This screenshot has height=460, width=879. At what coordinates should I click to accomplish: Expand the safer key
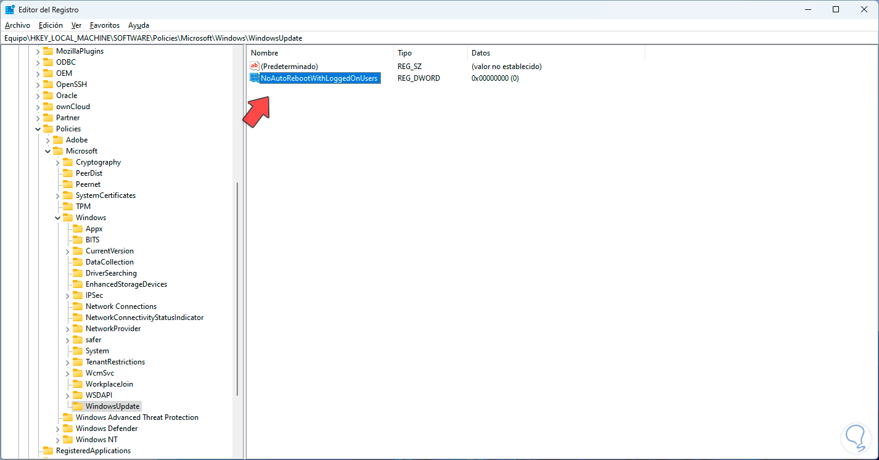point(68,340)
